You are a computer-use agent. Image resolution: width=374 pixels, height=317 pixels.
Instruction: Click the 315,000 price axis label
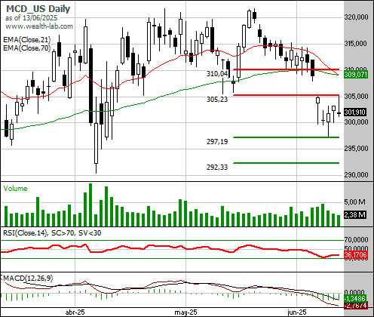(355, 44)
